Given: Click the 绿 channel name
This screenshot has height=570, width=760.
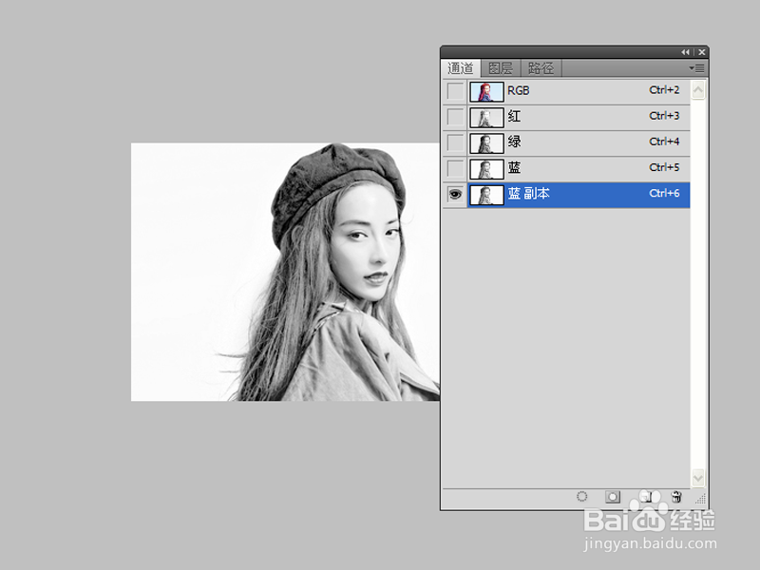Looking at the screenshot, I should 514,142.
